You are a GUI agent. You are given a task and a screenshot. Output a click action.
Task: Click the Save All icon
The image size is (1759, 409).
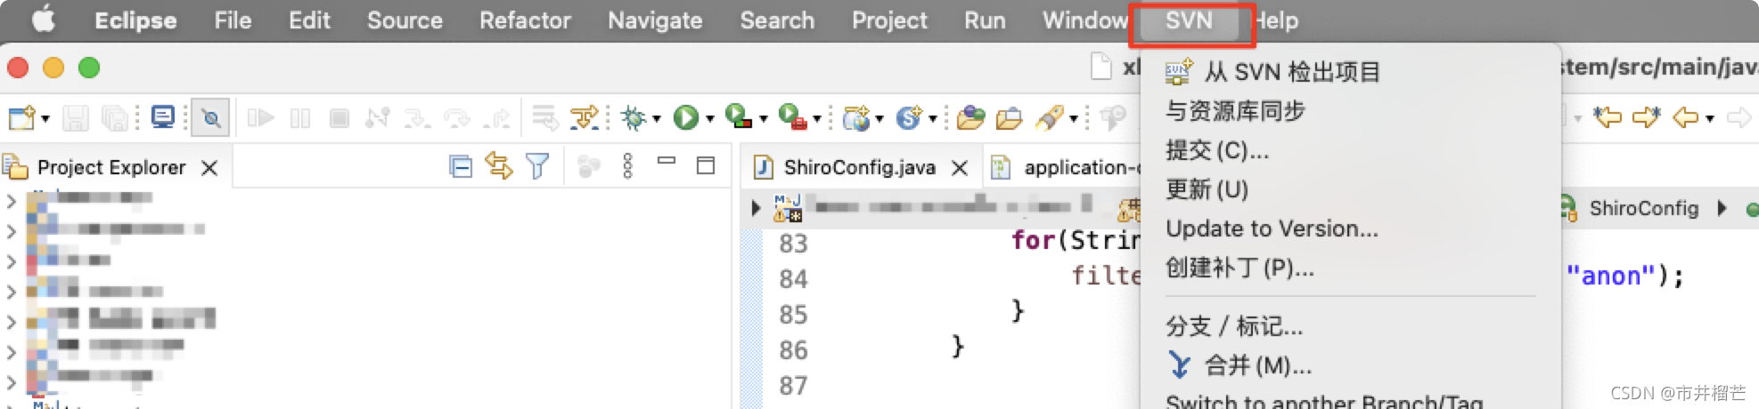point(115,117)
